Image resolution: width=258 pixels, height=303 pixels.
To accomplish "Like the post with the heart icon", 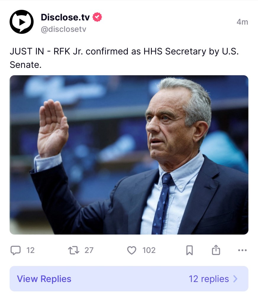I will [x=131, y=251].
